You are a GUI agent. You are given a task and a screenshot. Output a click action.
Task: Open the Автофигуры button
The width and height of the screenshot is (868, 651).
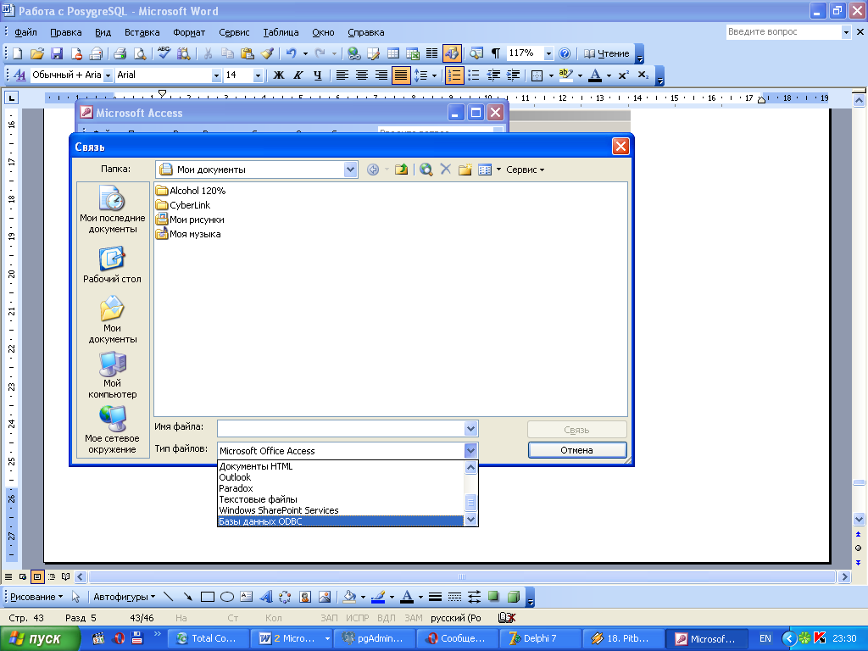pyautogui.click(x=124, y=597)
